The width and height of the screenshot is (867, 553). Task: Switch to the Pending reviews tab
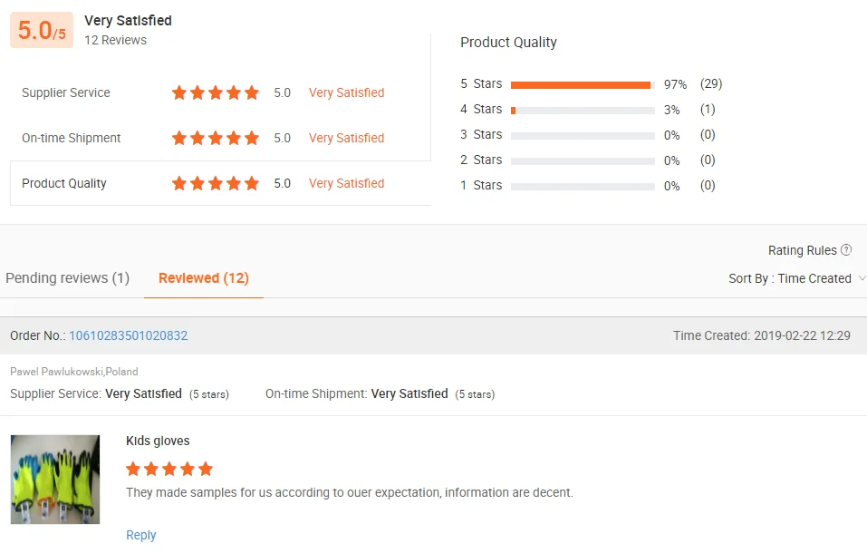[x=68, y=278]
